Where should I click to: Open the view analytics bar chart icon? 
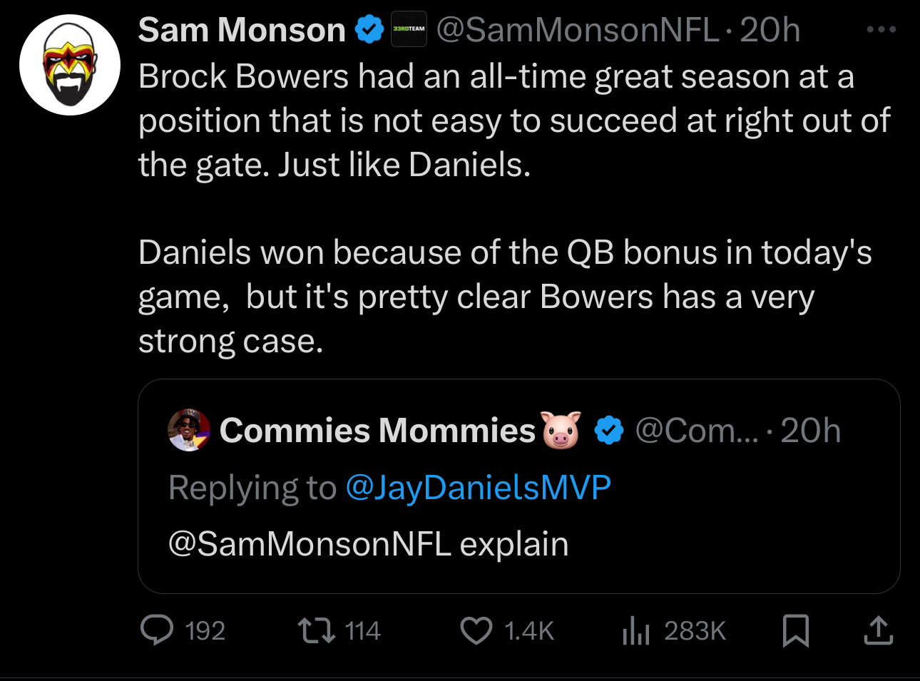(x=635, y=630)
